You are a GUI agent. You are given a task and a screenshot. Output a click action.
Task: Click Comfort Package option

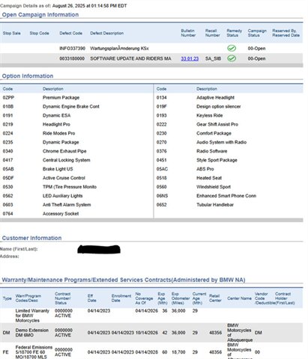[214, 133]
